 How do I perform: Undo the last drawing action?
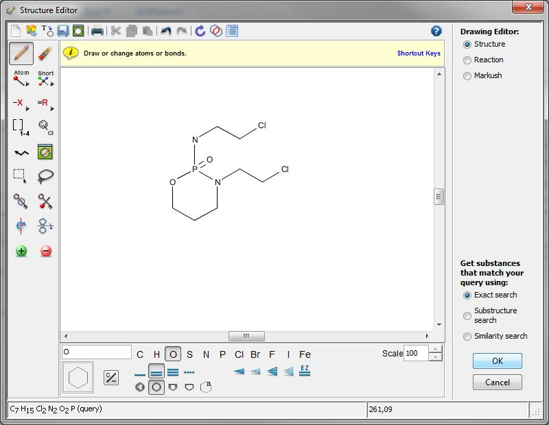pos(165,31)
